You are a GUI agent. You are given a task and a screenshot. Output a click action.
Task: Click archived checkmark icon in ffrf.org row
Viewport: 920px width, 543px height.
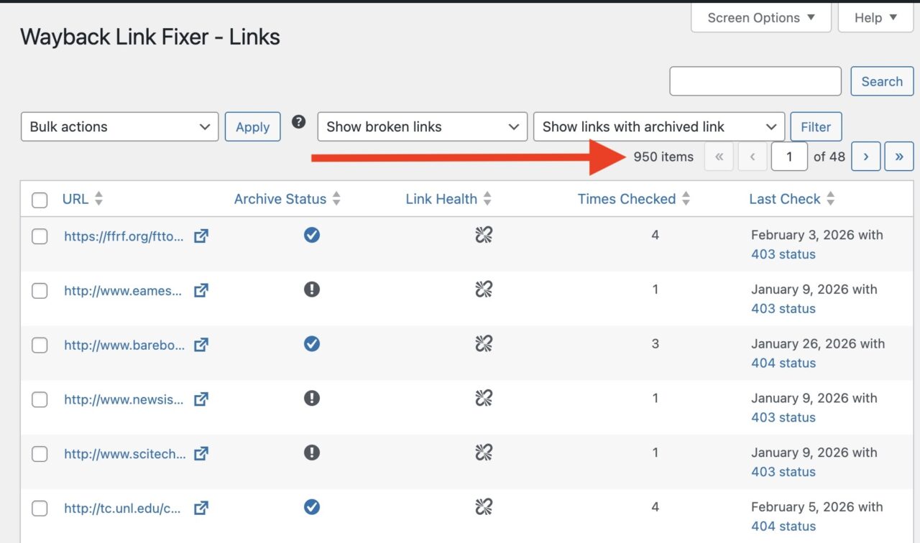[311, 235]
